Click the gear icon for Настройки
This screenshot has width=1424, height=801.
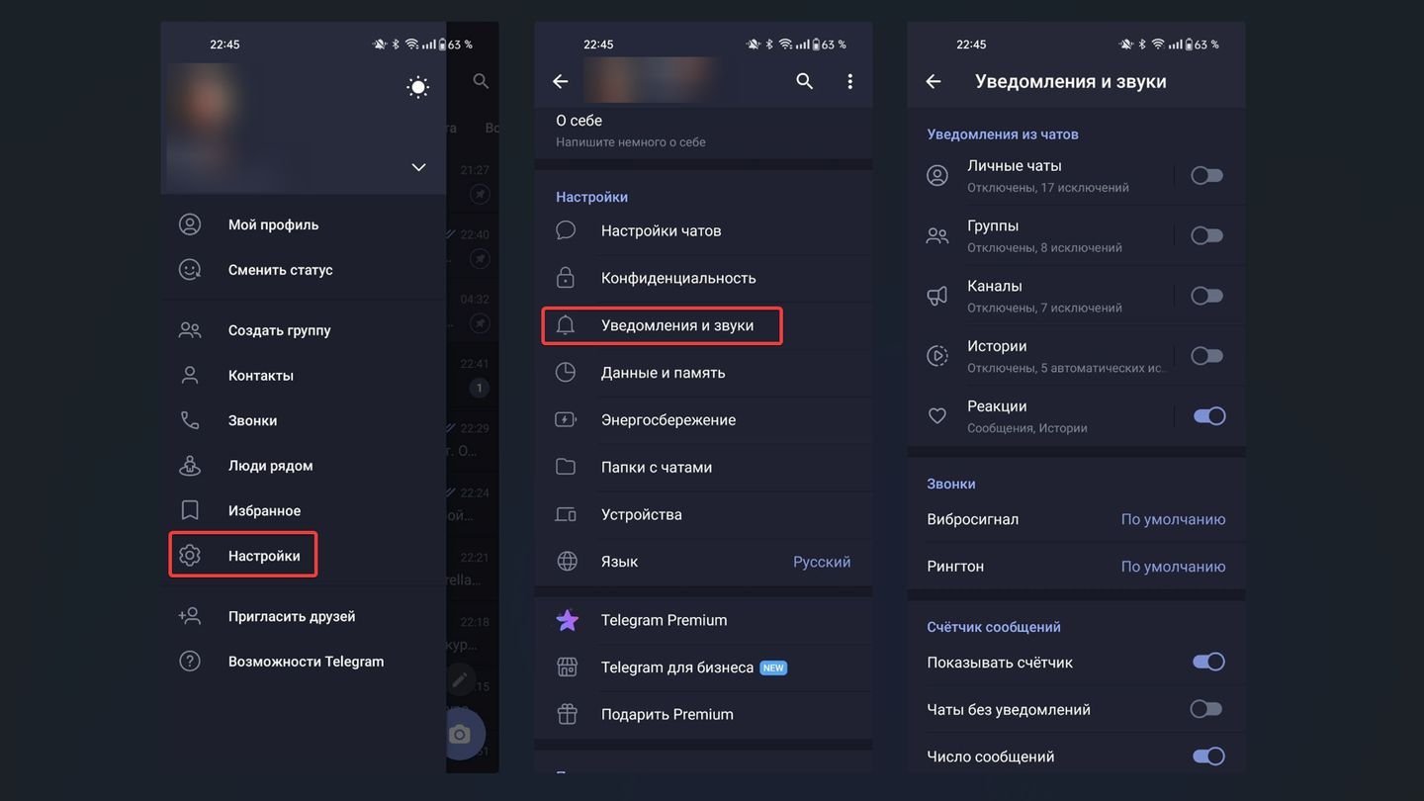pyautogui.click(x=190, y=556)
